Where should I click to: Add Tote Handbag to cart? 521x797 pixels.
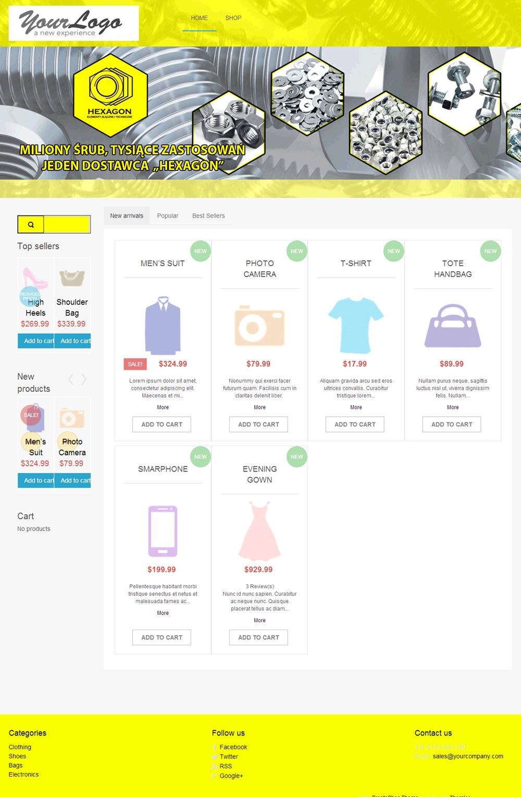point(452,425)
